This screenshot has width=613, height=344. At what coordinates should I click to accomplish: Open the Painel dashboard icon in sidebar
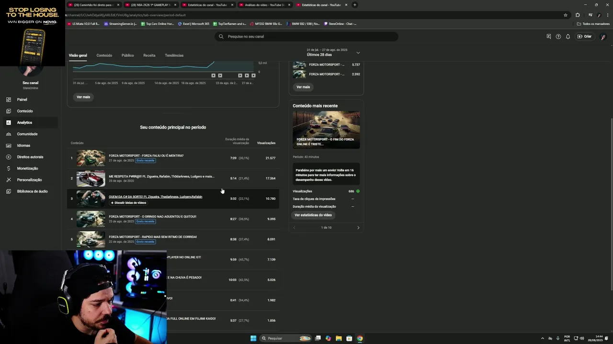[9, 99]
